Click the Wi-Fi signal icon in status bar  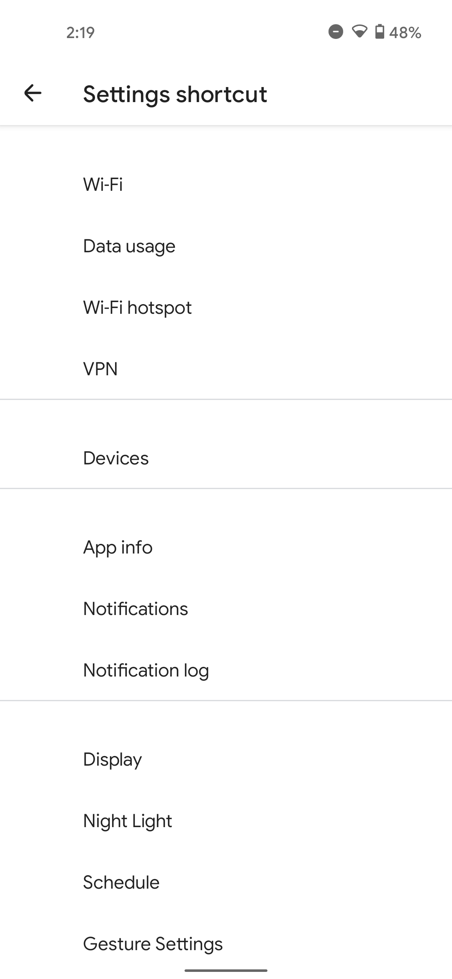[x=359, y=33]
